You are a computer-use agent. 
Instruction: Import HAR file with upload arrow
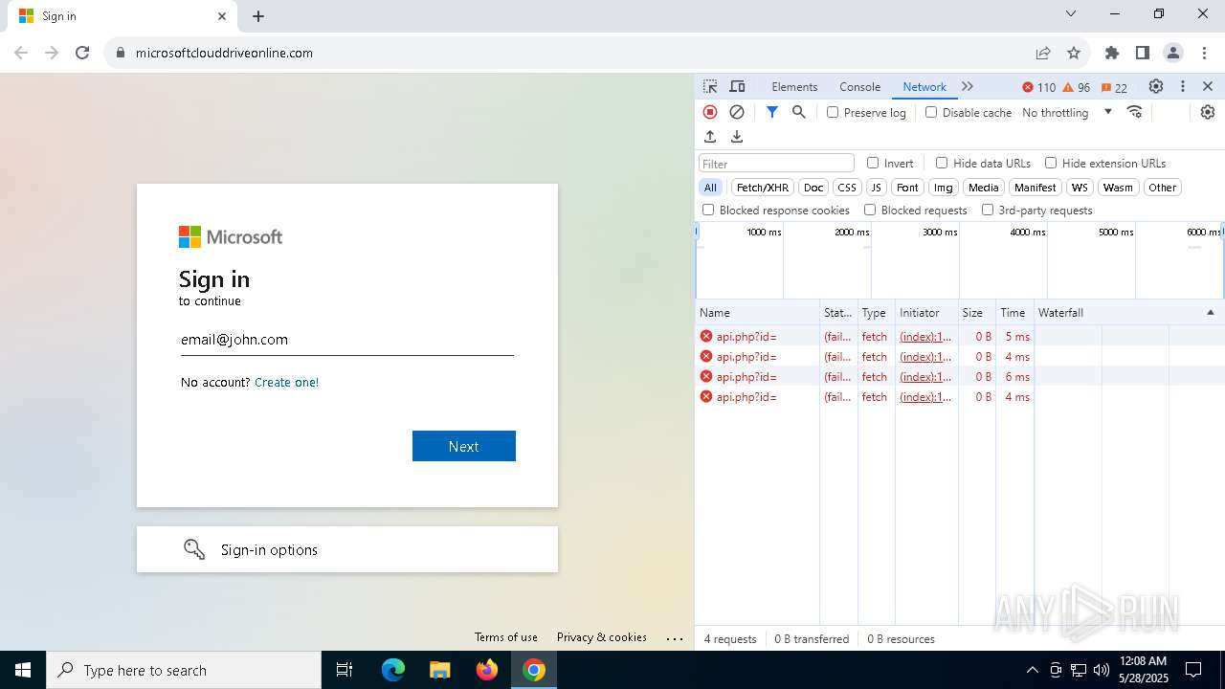[x=710, y=137]
